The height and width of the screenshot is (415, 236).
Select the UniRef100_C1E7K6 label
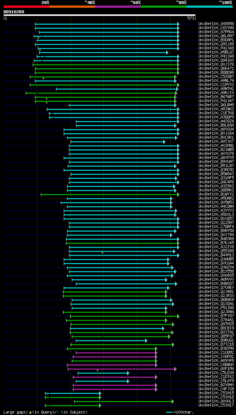coord(216,113)
